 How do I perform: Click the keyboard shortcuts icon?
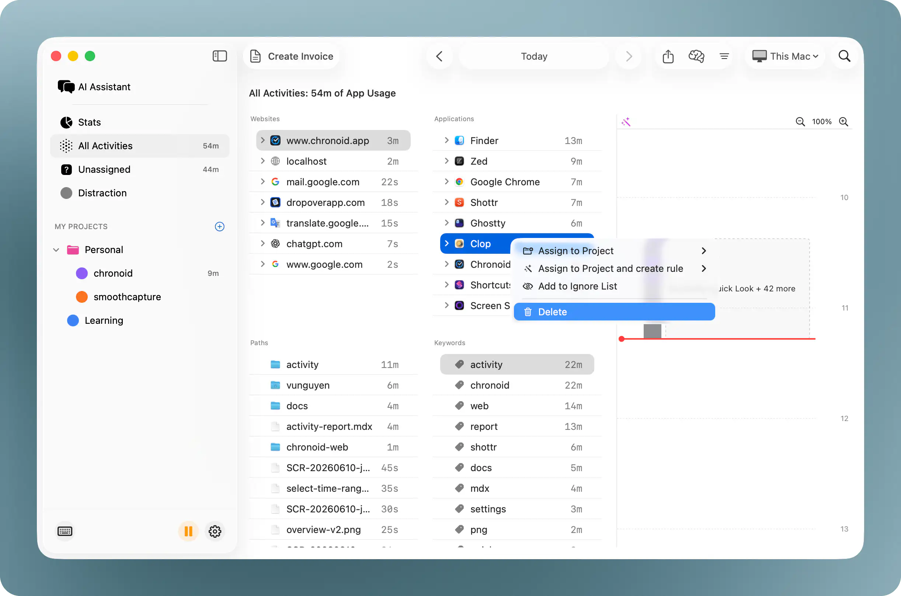pos(65,532)
